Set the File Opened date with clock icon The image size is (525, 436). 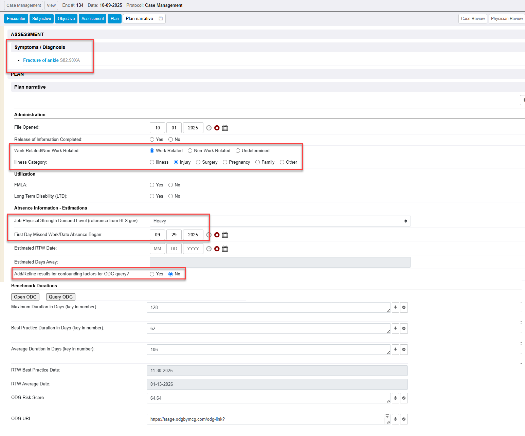pos(209,128)
